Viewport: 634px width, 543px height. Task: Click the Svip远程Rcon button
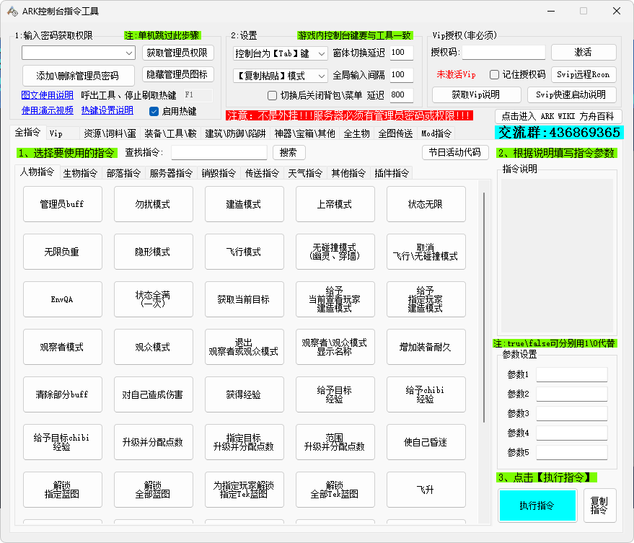(584, 74)
